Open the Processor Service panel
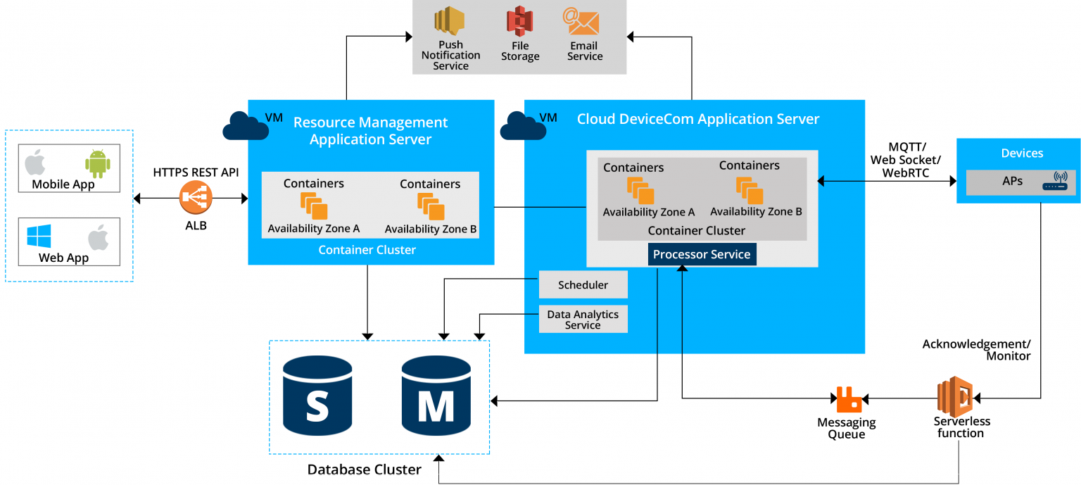 (x=702, y=254)
